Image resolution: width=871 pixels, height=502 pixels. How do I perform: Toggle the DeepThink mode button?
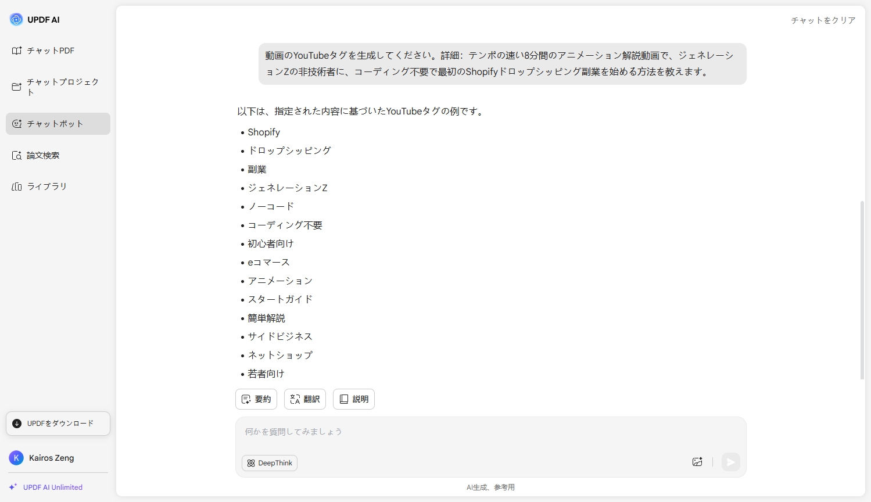(x=270, y=463)
